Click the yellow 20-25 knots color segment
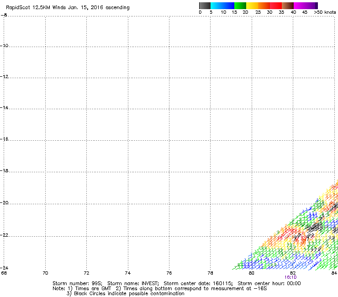The image size is (338, 297). [x=252, y=5]
